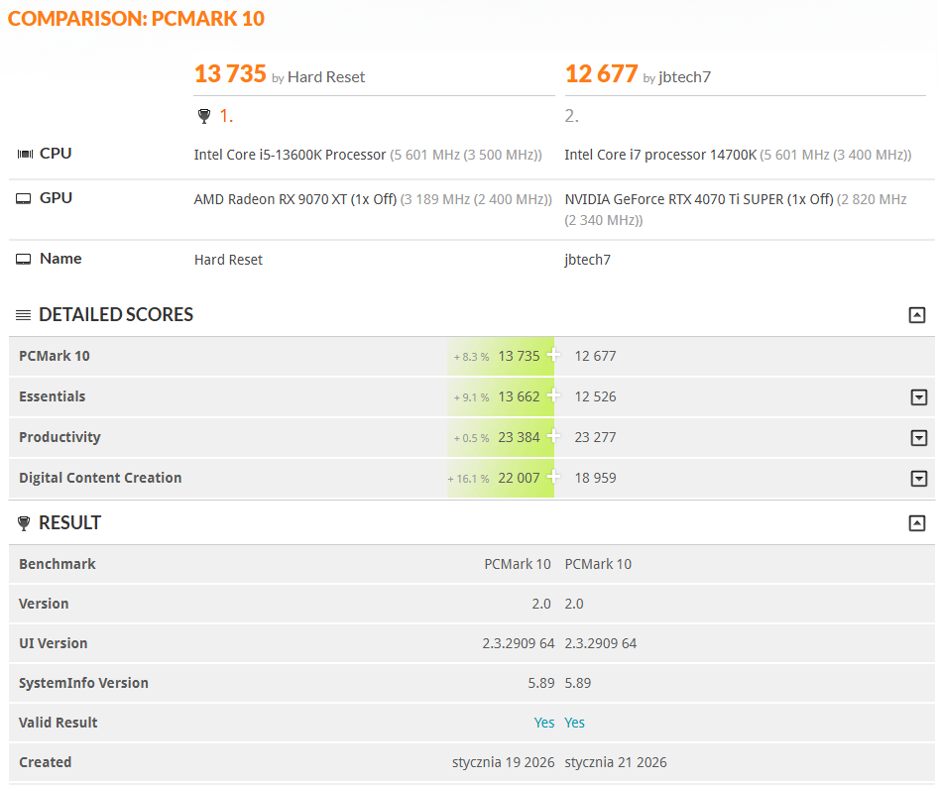Click the +16.1 % difference value
This screenshot has width=938, height=785.
coord(468,479)
